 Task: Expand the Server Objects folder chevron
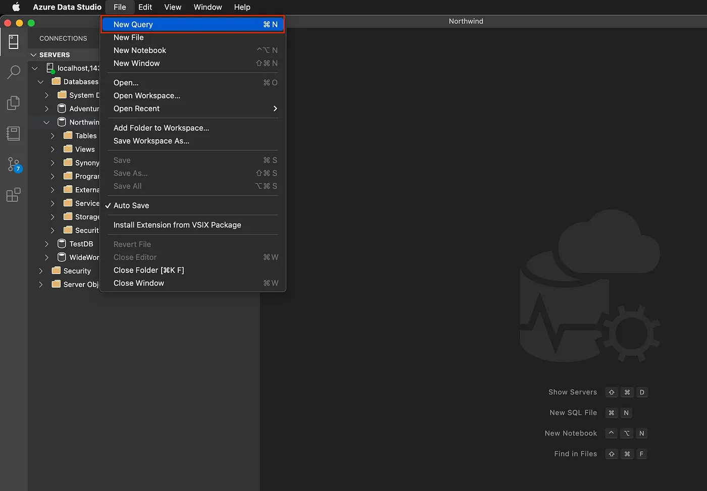[41, 285]
